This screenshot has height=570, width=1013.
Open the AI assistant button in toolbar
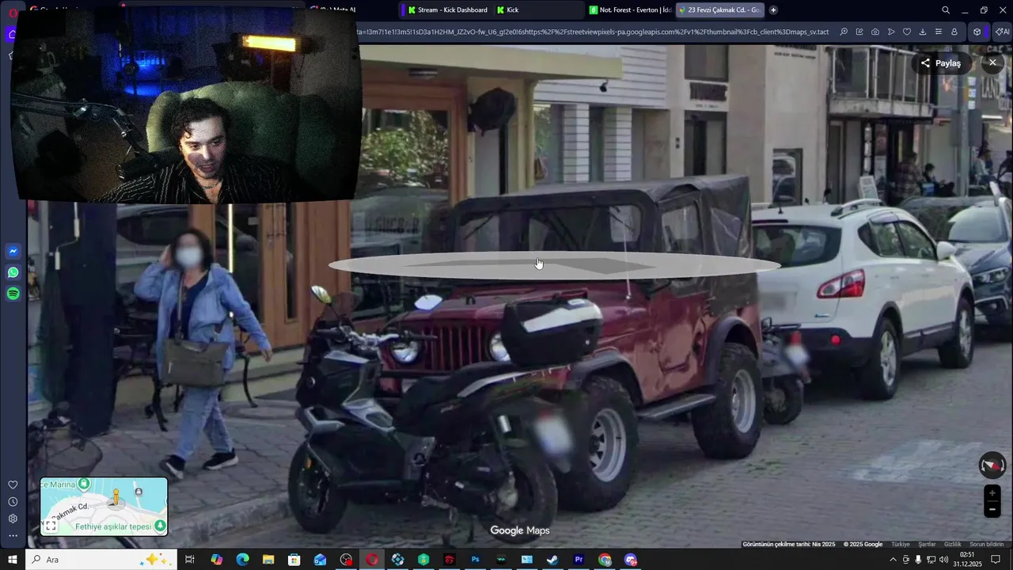[1002, 32]
